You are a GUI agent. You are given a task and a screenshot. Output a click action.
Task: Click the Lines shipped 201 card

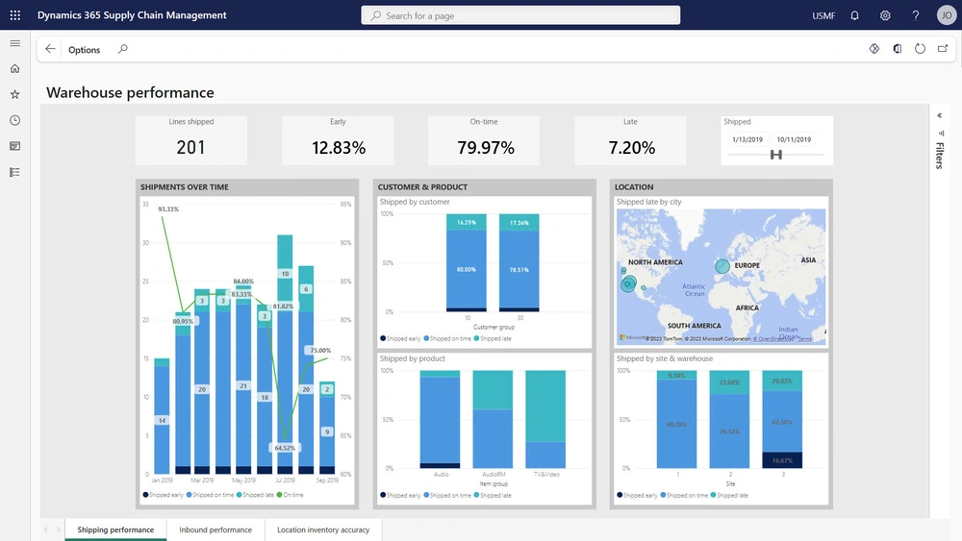[190, 140]
